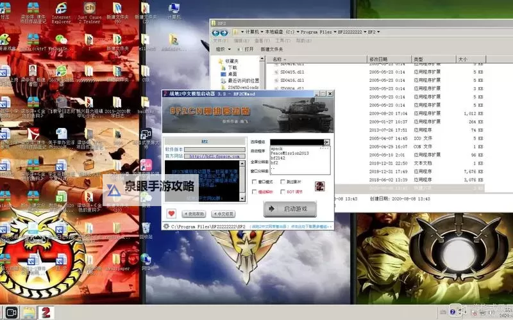The image size is (513, 320).
Task: Click the blue help icon in the system tray
Action: [x=453, y=312]
